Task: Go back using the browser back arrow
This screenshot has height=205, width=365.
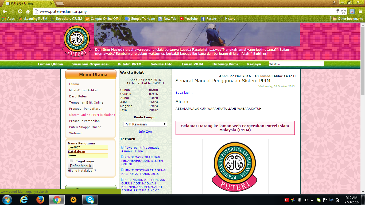Action: click(x=5, y=11)
